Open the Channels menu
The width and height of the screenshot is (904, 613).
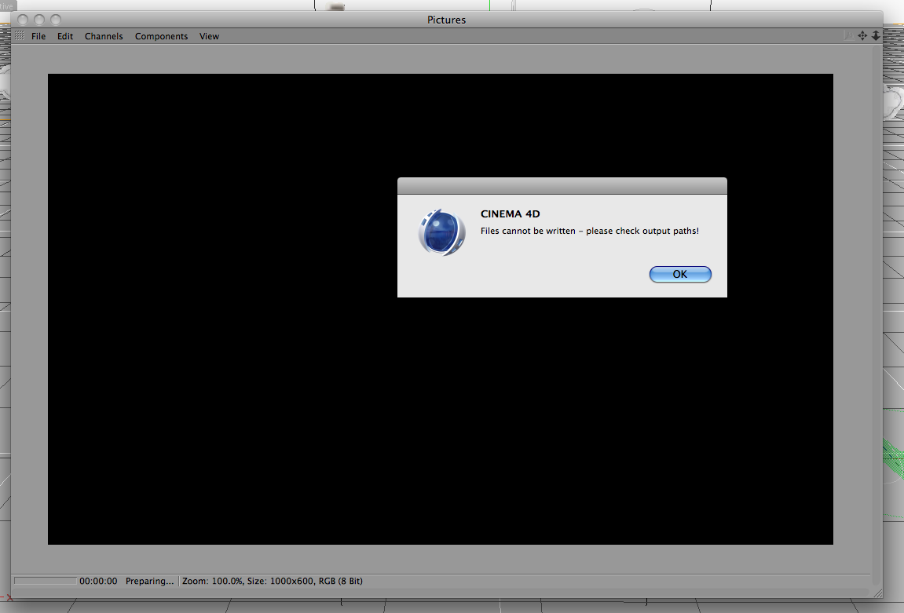104,36
